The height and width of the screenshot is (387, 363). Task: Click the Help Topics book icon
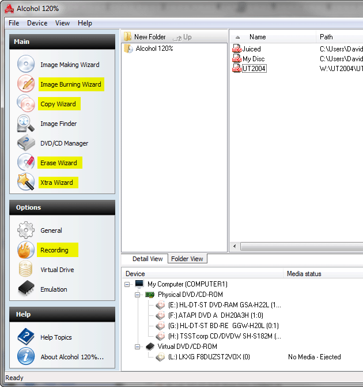(x=26, y=337)
